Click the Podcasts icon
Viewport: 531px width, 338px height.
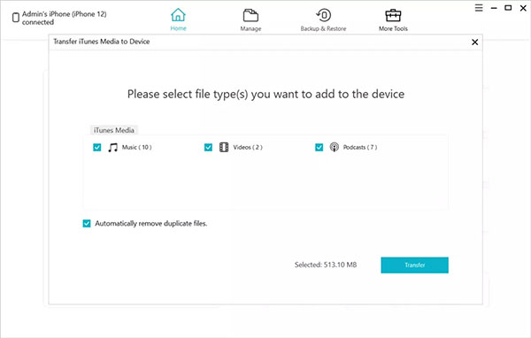coord(335,148)
